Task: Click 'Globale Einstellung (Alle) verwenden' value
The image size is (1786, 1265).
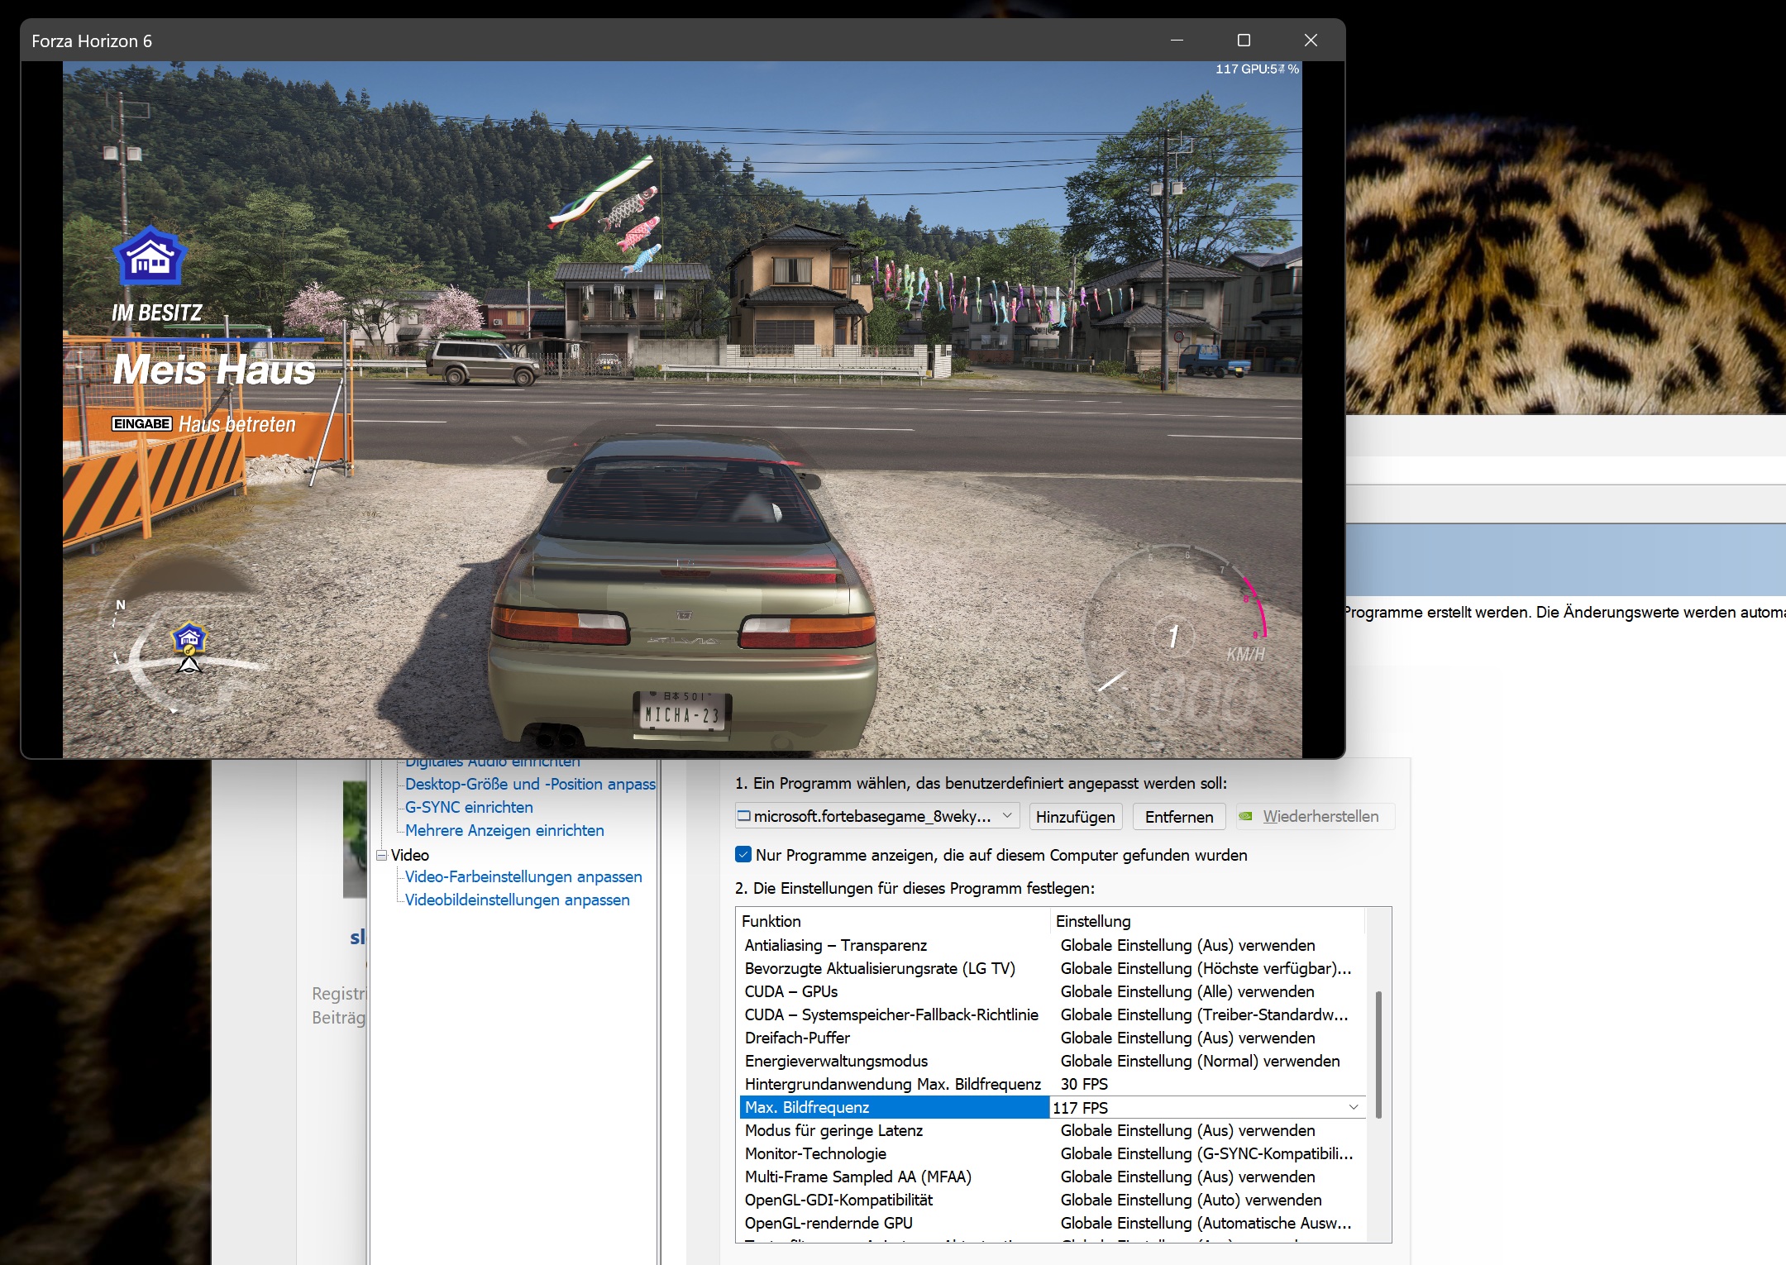Action: (x=1187, y=991)
